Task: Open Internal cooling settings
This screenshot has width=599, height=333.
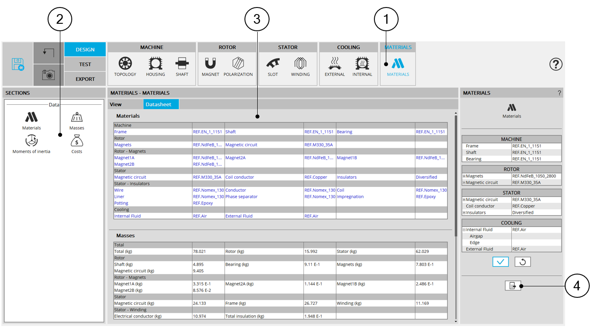Action: (x=362, y=64)
